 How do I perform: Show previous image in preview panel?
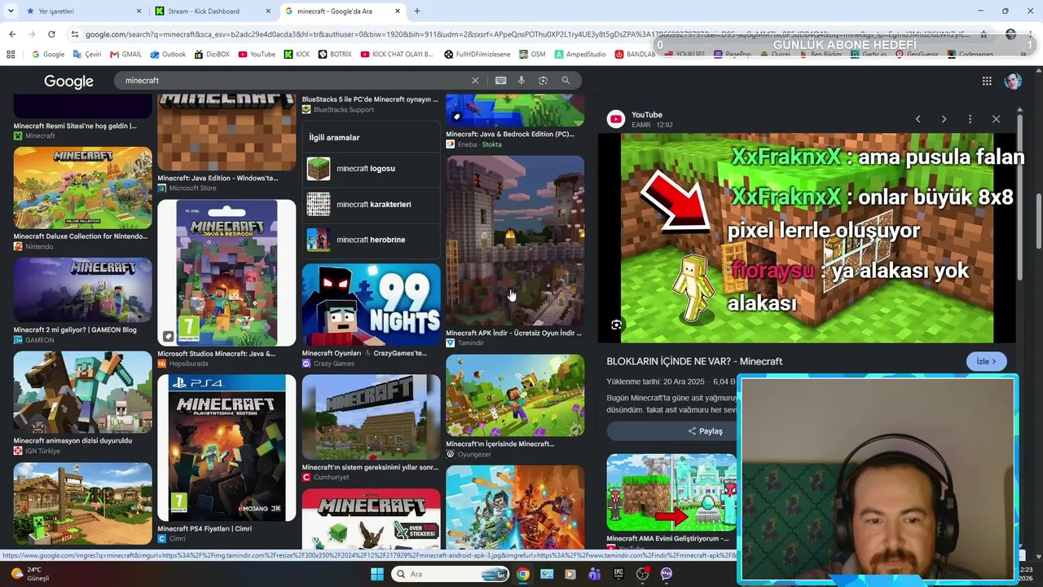(x=918, y=119)
